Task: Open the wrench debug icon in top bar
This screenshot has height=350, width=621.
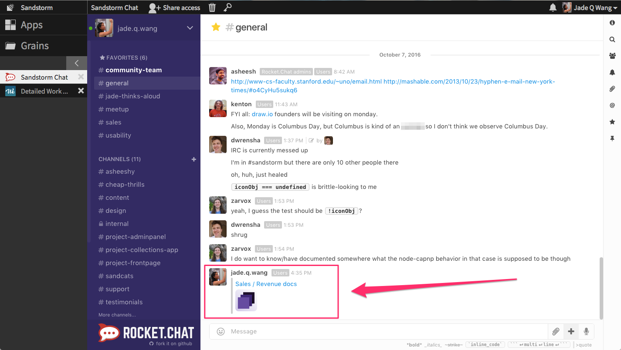Action: (227, 7)
